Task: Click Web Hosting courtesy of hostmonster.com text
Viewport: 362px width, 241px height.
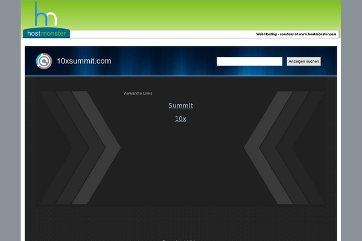Action: (296, 34)
